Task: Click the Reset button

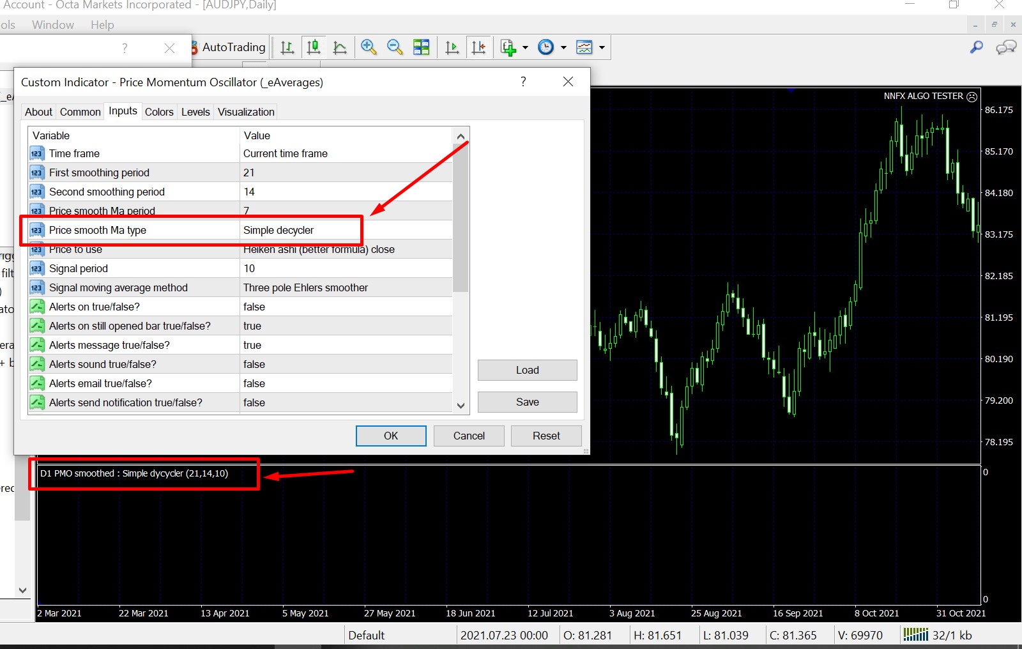Action: (x=546, y=436)
